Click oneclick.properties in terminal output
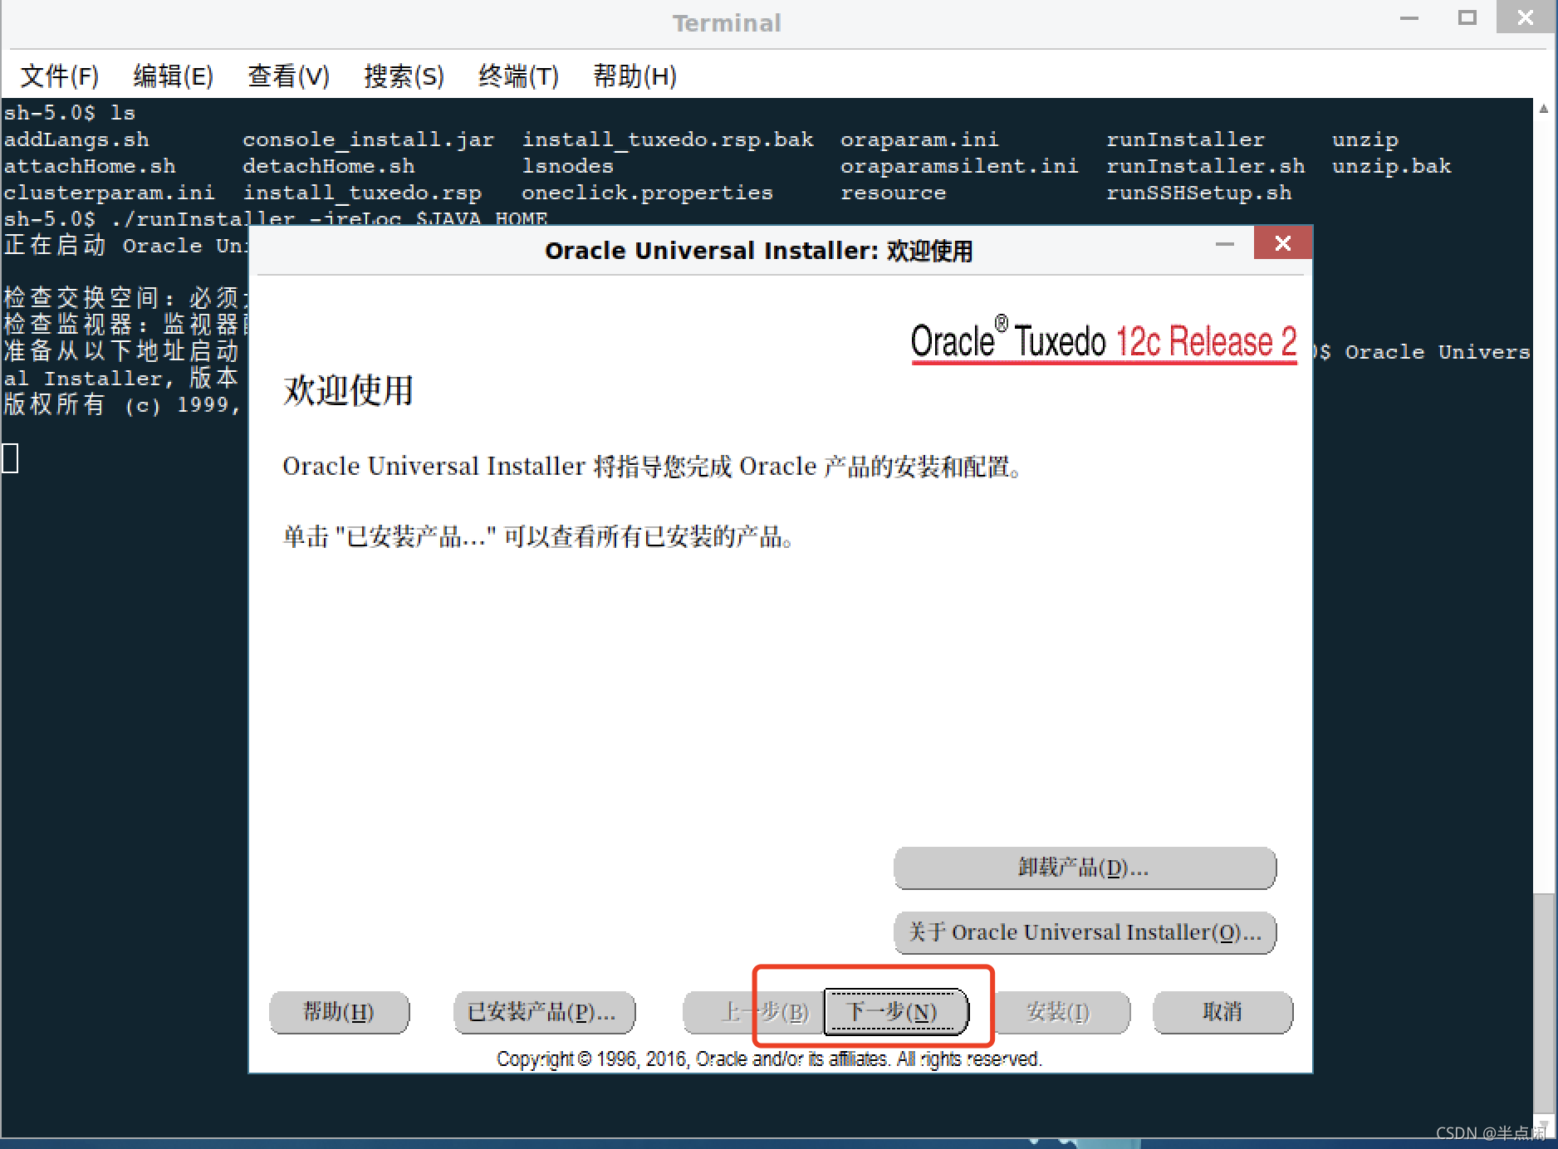The image size is (1558, 1149). (647, 193)
